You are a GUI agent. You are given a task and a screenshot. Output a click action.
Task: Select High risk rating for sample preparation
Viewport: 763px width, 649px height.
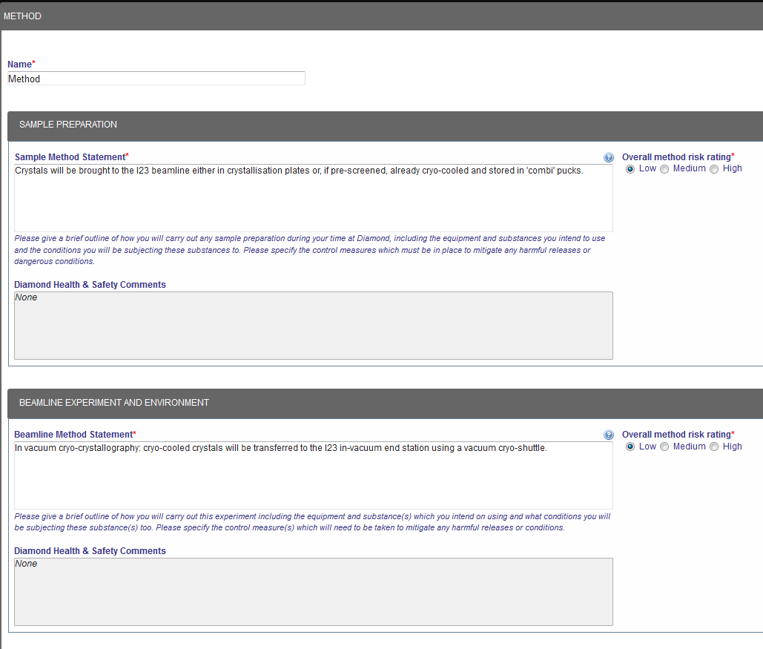(714, 168)
